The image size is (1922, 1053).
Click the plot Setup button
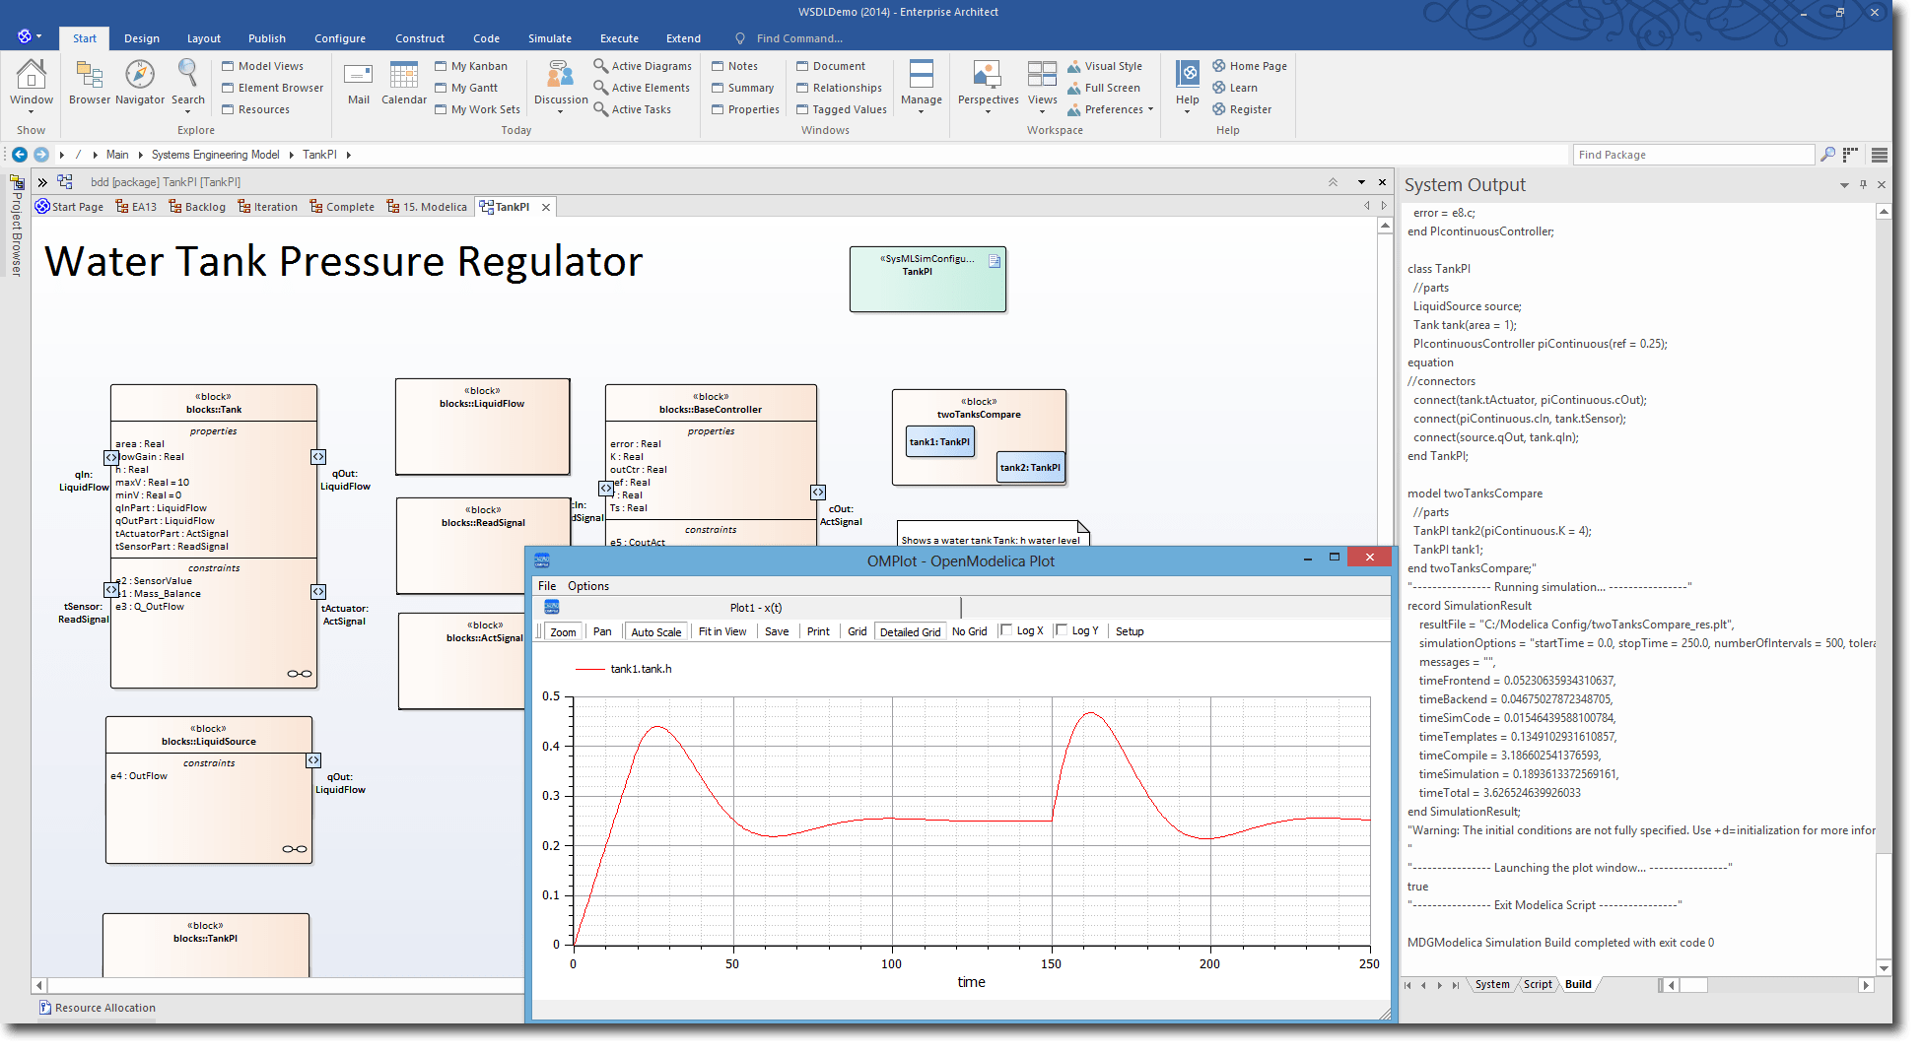pos(1130,631)
